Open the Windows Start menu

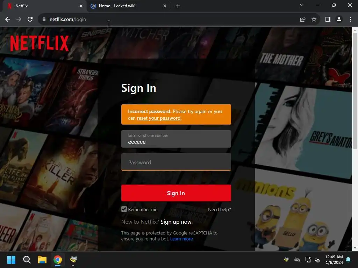(11, 260)
